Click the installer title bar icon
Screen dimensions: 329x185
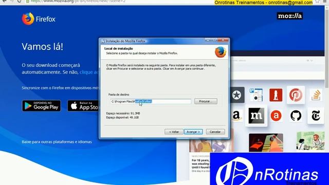[103, 41]
